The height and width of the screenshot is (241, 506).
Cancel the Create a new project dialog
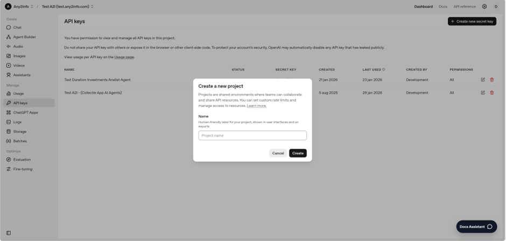coord(278,153)
